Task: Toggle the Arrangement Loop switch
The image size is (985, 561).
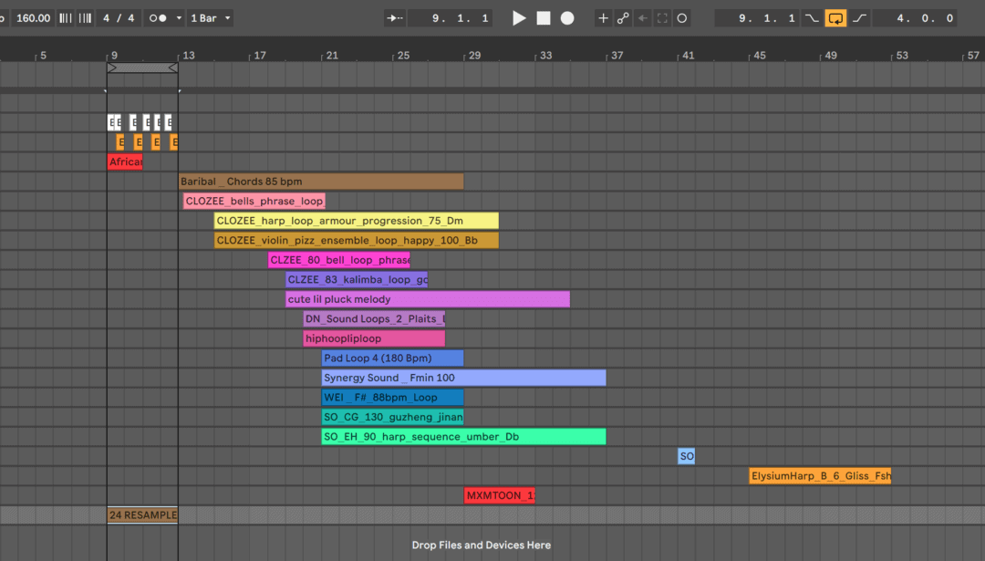Action: (x=835, y=17)
